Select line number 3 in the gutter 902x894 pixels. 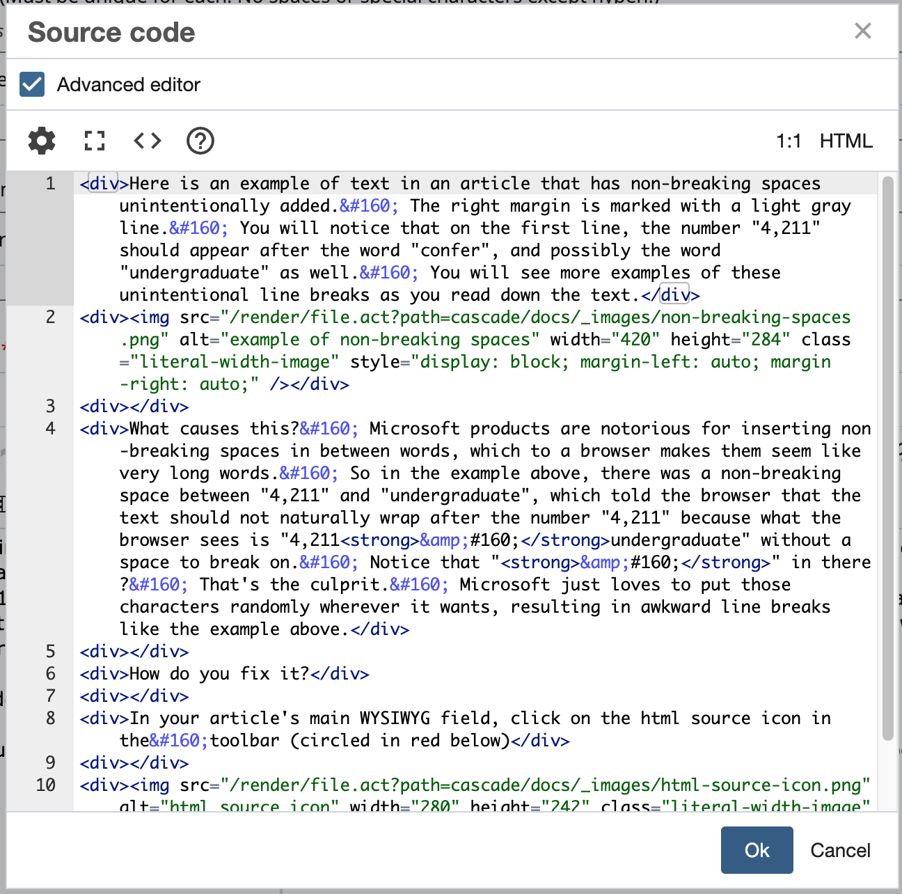tap(50, 406)
